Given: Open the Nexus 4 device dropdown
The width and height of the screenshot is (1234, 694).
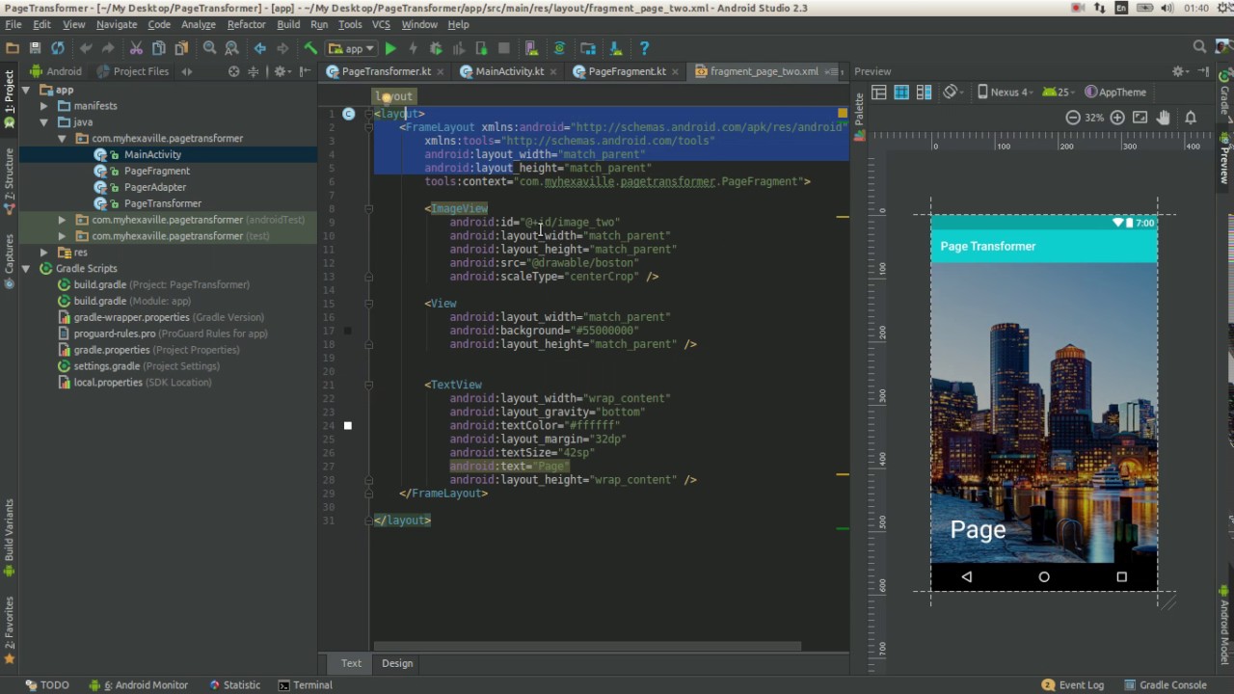Looking at the screenshot, I should click(x=1006, y=93).
